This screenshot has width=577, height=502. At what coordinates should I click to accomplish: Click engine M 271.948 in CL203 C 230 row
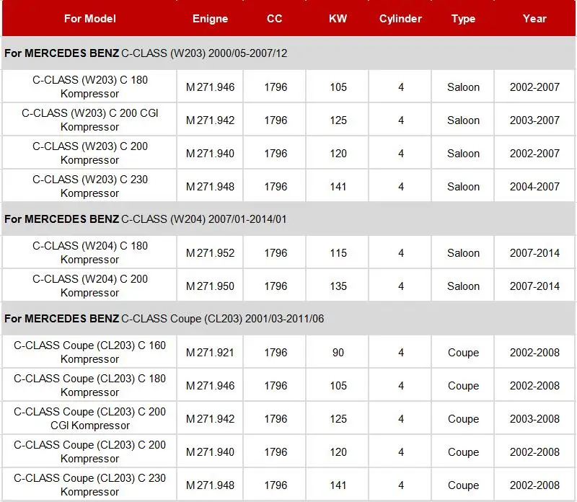pos(210,485)
